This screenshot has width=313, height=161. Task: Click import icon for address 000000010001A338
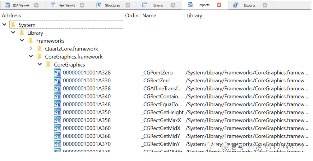(x=58, y=89)
